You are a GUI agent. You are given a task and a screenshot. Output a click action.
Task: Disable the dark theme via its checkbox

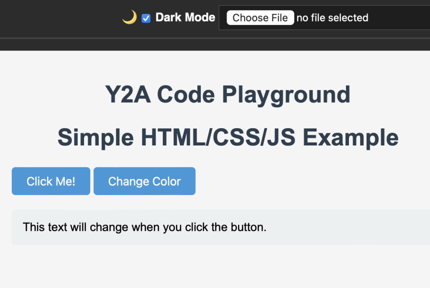point(146,18)
